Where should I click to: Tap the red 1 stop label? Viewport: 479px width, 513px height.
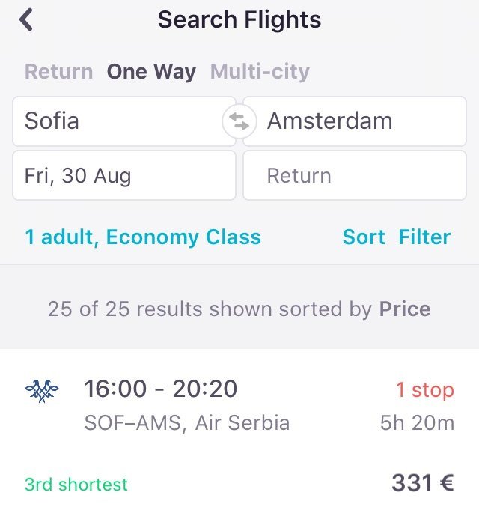(424, 390)
